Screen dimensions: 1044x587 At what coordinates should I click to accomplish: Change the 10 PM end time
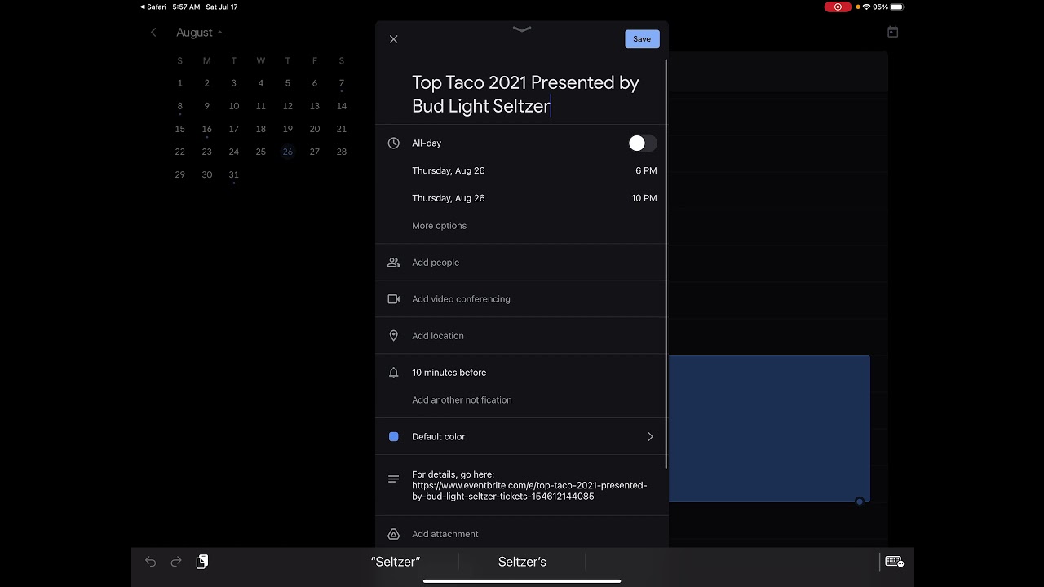click(x=644, y=198)
